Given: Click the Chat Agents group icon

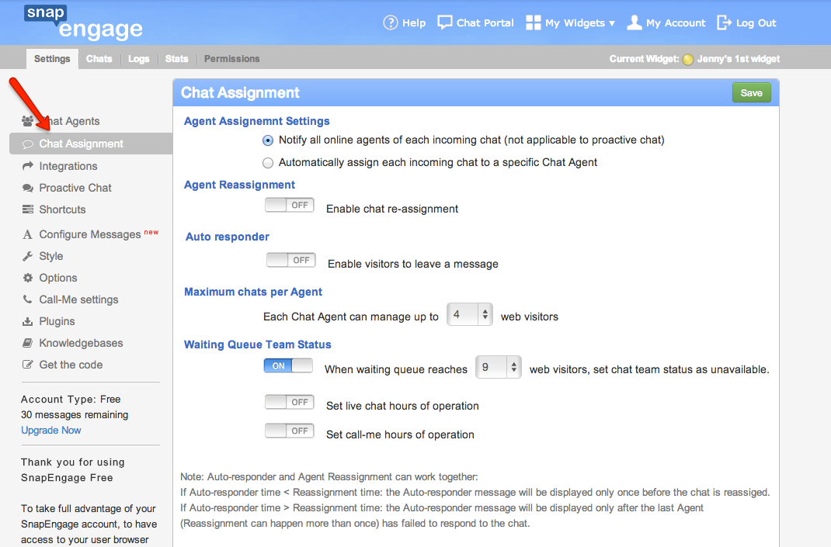Looking at the screenshot, I should [x=27, y=121].
